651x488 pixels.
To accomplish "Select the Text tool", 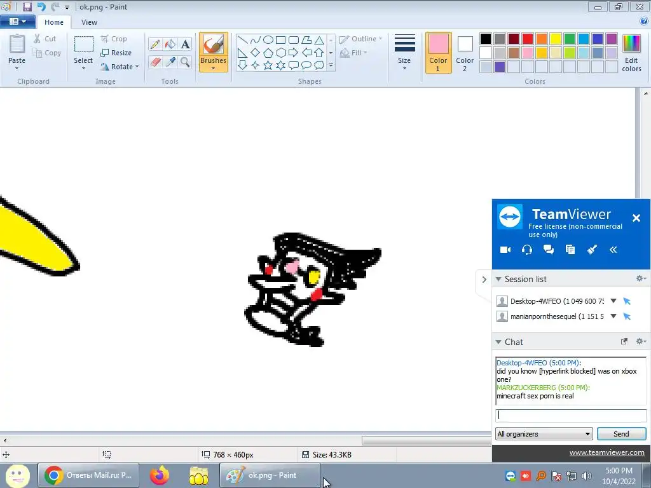I will (185, 44).
